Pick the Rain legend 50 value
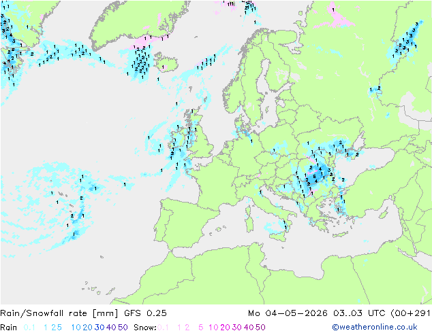This screenshot has height=333, width=432. (123, 328)
